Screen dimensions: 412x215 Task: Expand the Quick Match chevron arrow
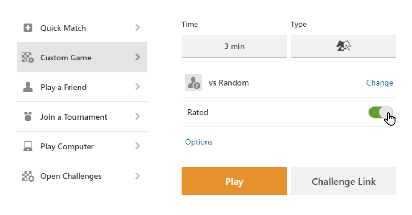click(138, 28)
